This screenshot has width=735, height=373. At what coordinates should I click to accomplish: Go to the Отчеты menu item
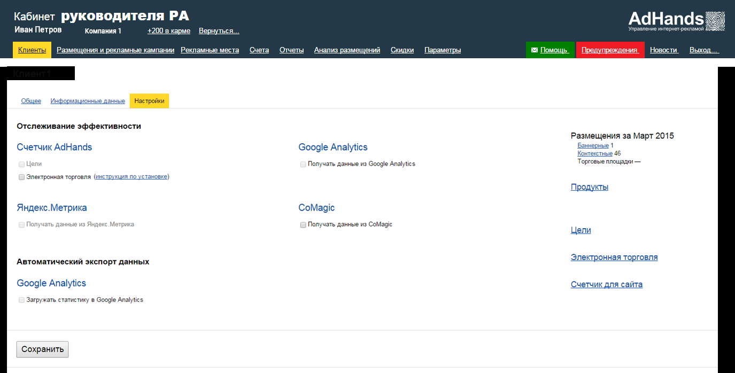click(x=291, y=50)
